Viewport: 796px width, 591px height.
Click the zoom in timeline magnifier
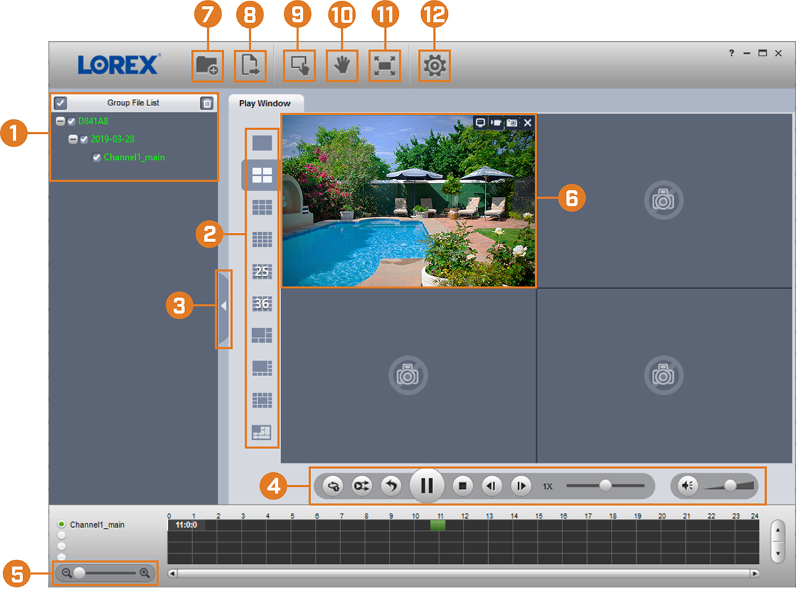point(145,572)
